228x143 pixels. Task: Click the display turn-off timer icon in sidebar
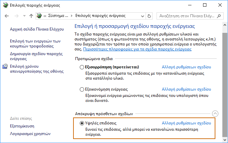pyautogui.click(x=5, y=66)
